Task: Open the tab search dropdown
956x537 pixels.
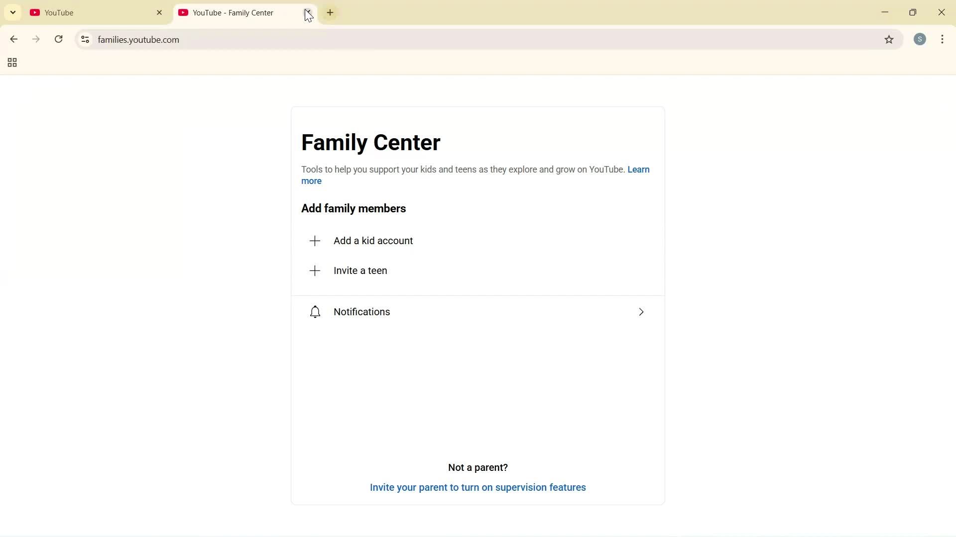Action: 13,12
